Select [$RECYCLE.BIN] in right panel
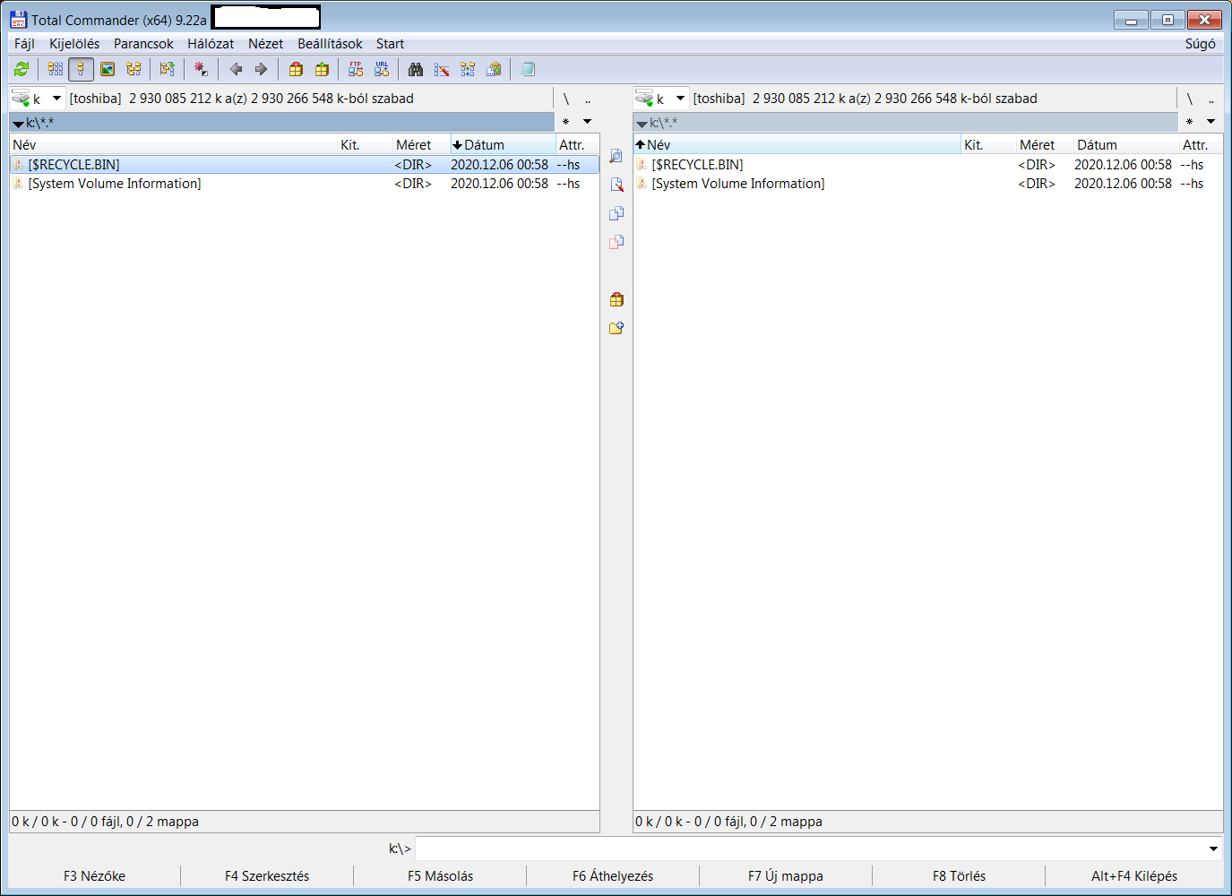1232x896 pixels. 928,165
